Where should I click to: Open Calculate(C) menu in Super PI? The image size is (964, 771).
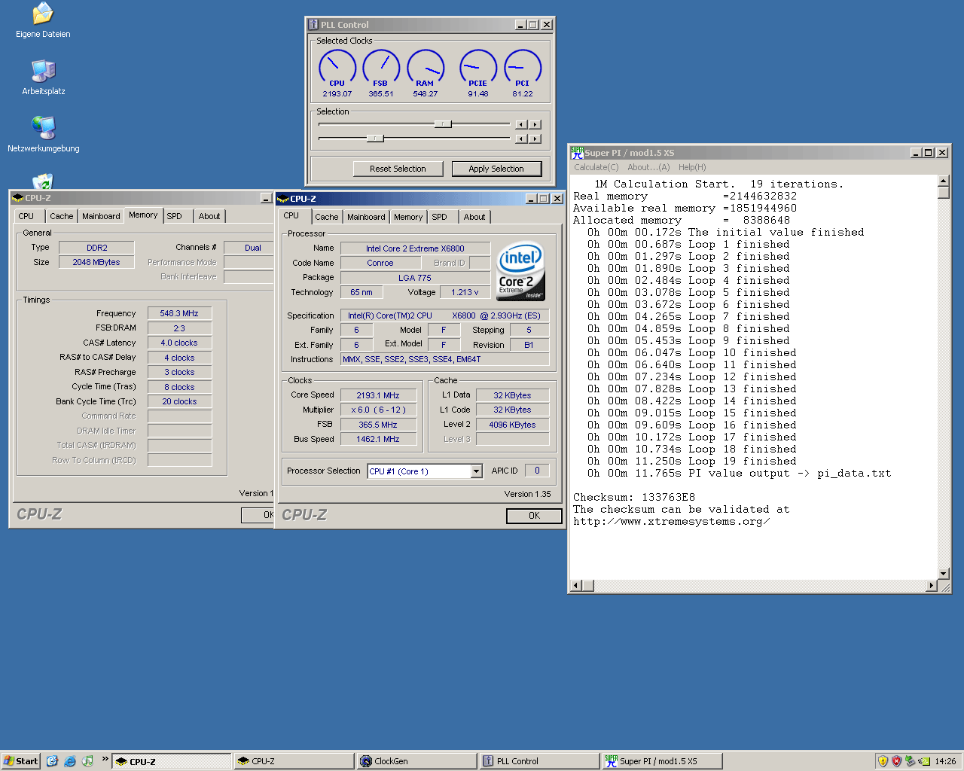click(596, 167)
